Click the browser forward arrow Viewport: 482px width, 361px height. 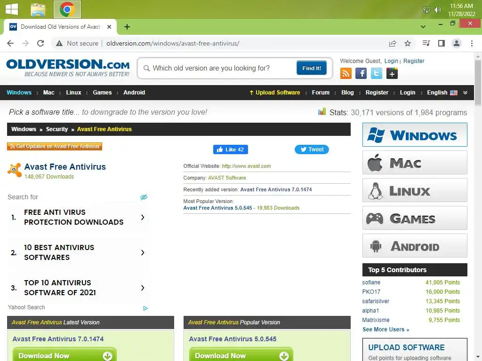click(x=25, y=43)
